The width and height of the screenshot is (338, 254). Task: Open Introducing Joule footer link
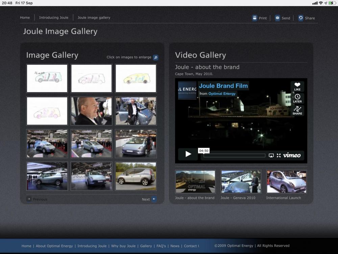92,246
